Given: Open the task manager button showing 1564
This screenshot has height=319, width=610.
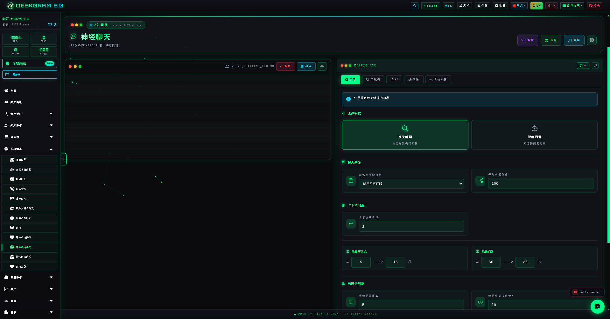Looking at the screenshot, I should [x=30, y=63].
